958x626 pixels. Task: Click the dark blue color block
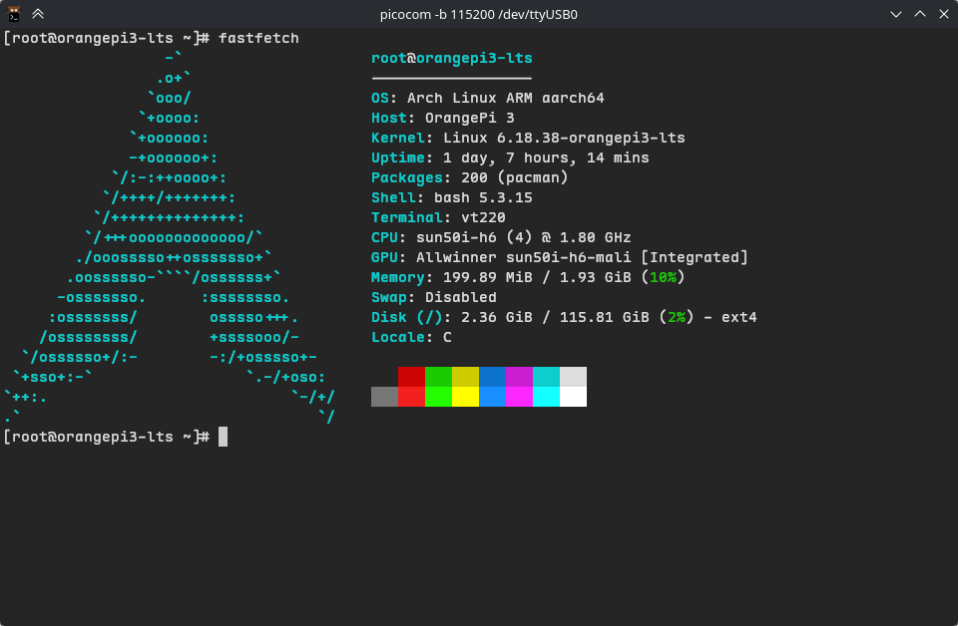492,377
